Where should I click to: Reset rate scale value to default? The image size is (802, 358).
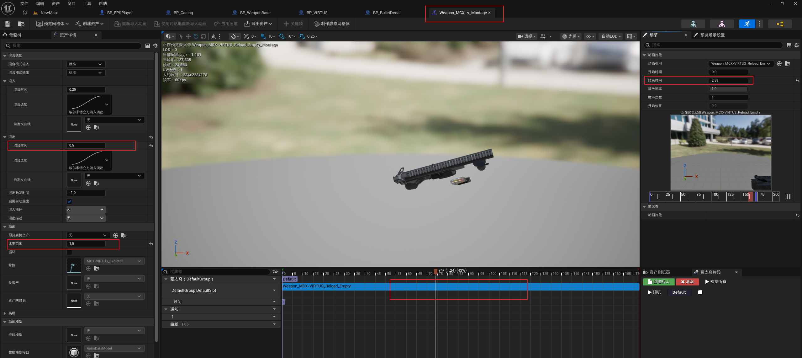pos(151,244)
